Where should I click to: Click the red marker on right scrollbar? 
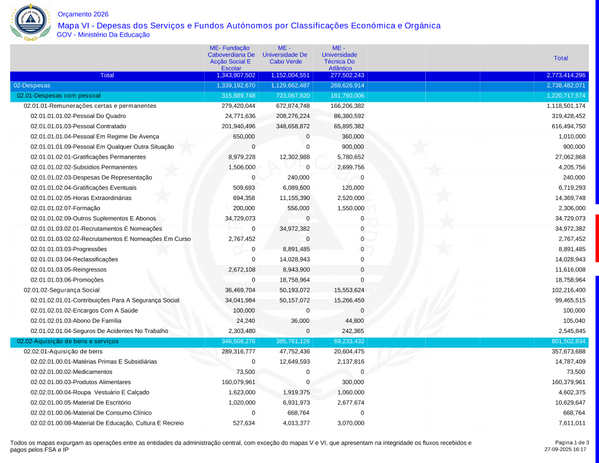pyautogui.click(x=597, y=238)
